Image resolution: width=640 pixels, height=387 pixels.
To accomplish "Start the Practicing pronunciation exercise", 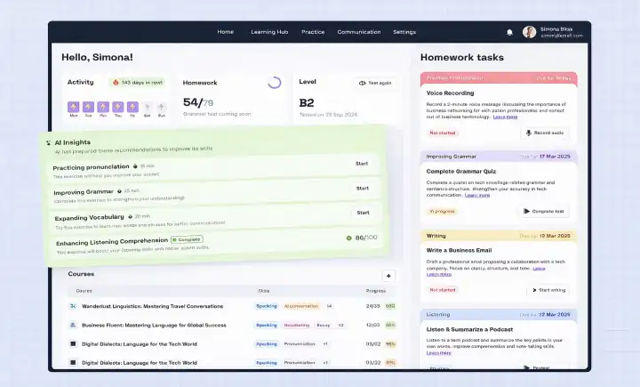I will tap(362, 164).
